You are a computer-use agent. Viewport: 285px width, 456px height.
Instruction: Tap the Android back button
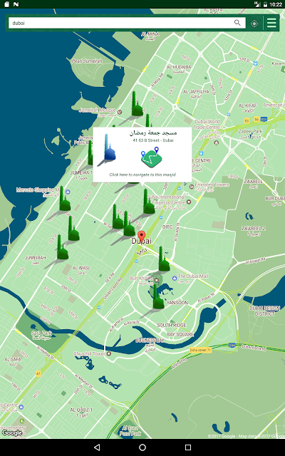(x=97, y=447)
